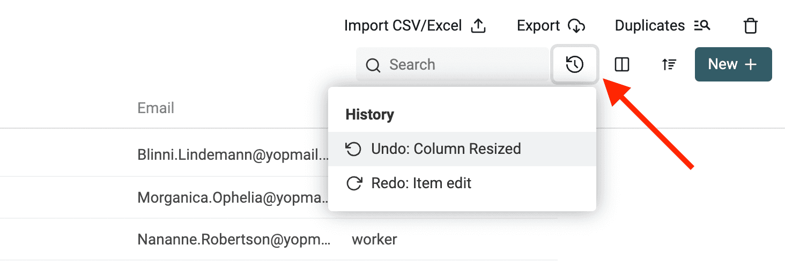Select the Nananne.Robertson row's worker cell

coord(374,239)
